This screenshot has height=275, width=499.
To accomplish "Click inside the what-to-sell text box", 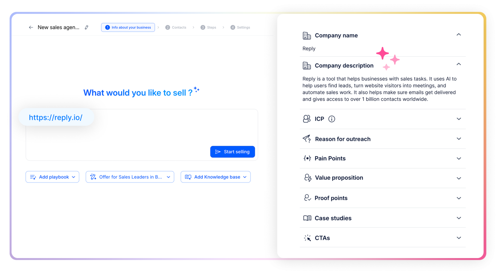I will [142, 135].
